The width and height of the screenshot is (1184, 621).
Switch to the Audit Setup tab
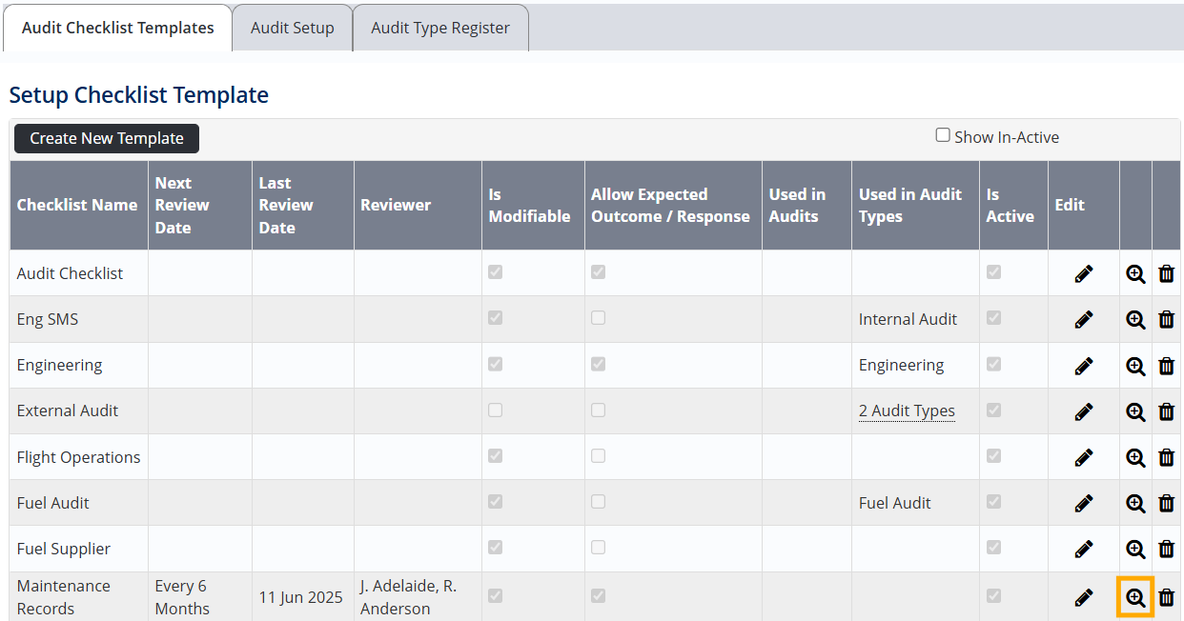(x=292, y=28)
